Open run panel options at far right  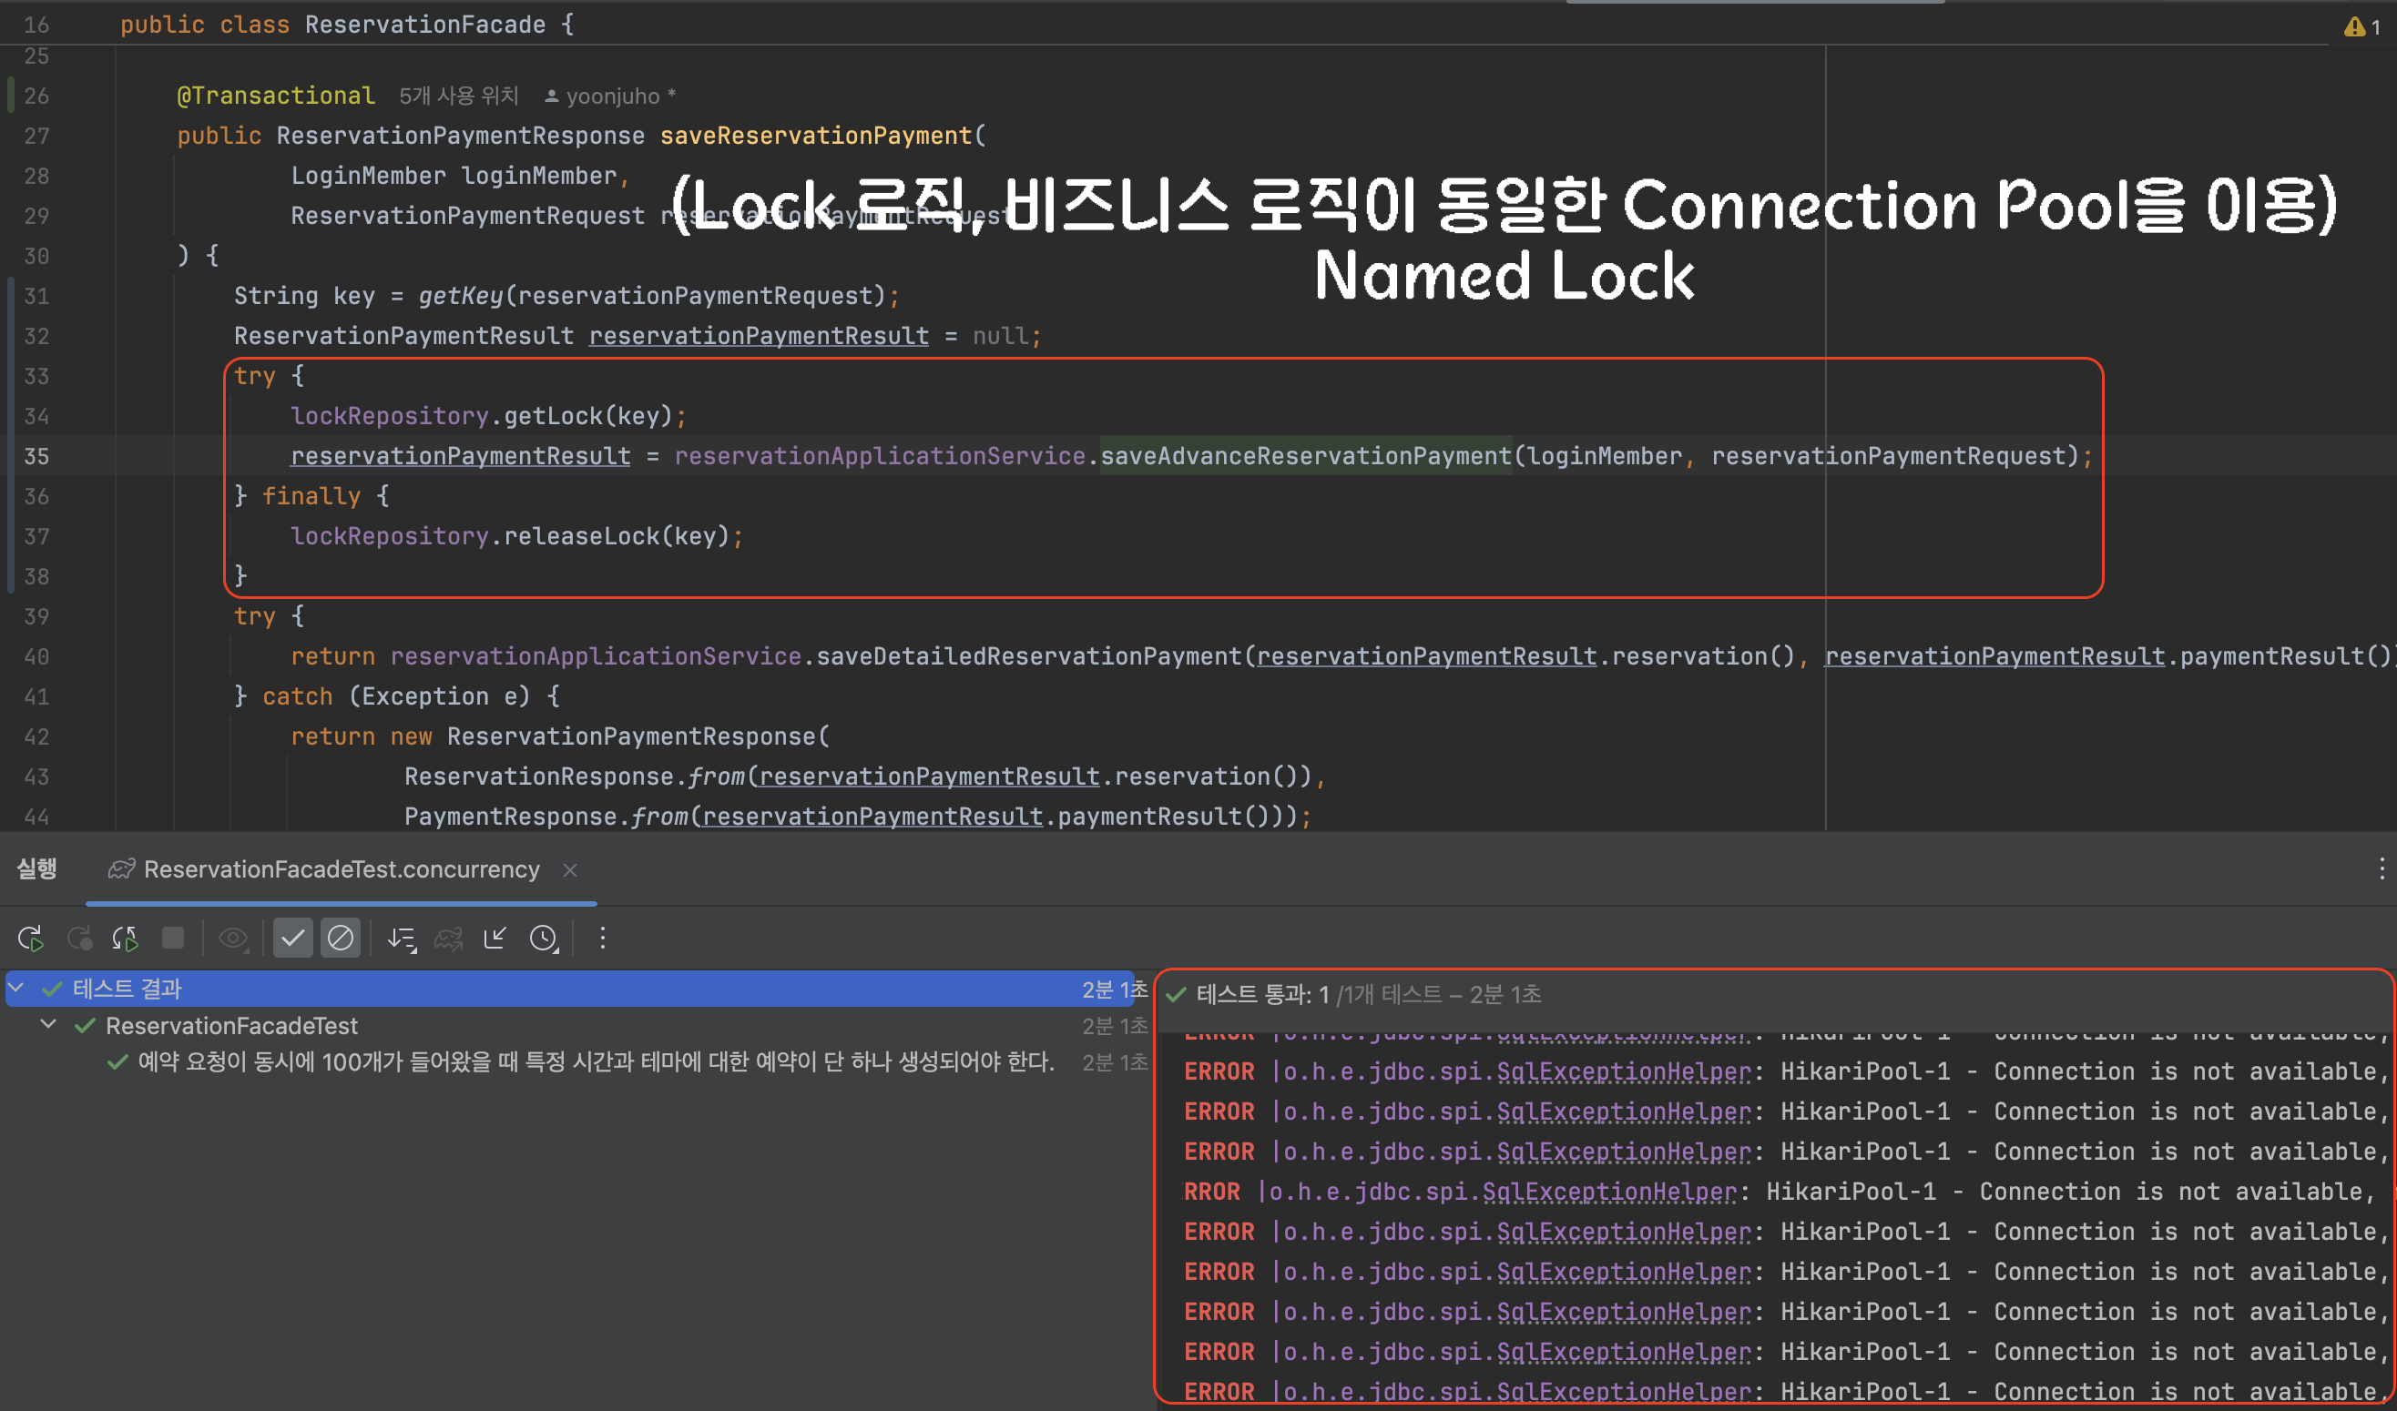point(2381,869)
